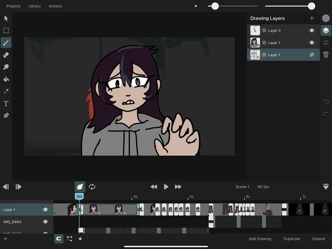Click the Undo arrow
Viewport: 332px width, 249px height.
tap(326, 101)
